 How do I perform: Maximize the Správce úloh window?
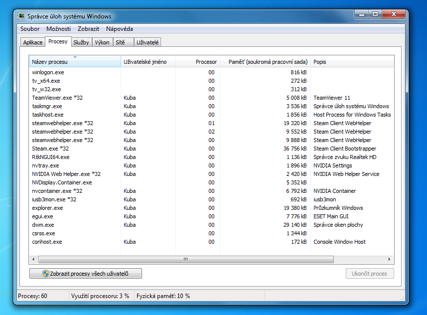click(x=375, y=14)
